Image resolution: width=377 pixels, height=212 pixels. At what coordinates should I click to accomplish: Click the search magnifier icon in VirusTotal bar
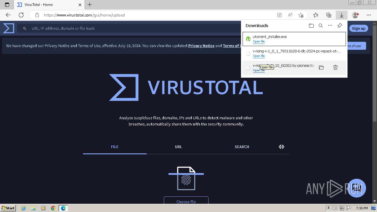coord(25,29)
